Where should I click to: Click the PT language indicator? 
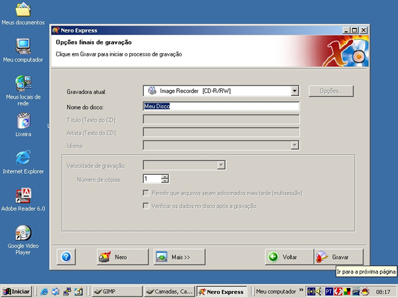[x=329, y=291]
